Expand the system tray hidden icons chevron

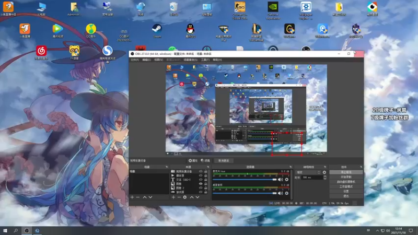pos(377,230)
